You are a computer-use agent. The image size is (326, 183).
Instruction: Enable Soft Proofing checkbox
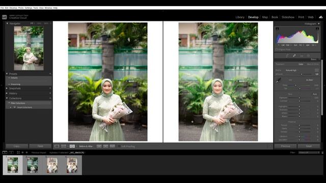pos(119,146)
